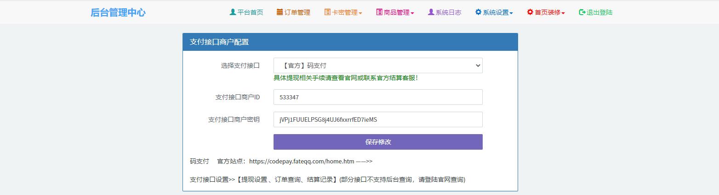
Task: Open the codepay.fateqq.com official site link
Action: [302, 161]
